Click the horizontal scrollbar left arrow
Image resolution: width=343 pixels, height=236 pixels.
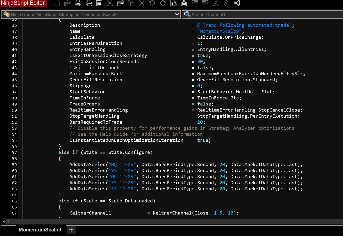4,222
